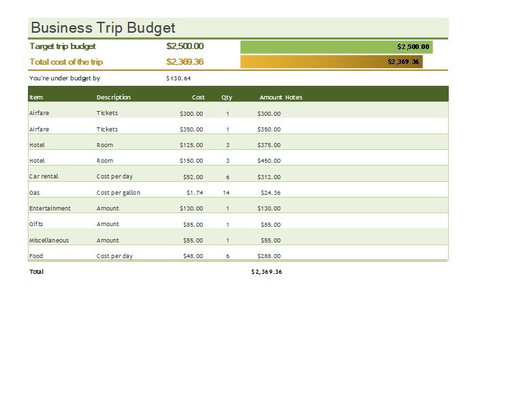508x393 pixels.
Task: Click the Entertainment item cell
Action: tap(50, 208)
